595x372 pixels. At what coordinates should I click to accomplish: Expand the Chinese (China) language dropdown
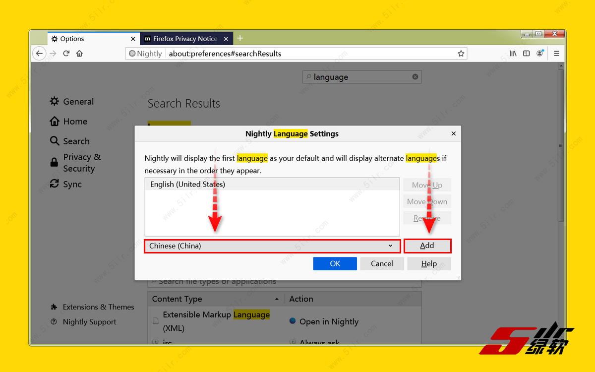coord(272,246)
